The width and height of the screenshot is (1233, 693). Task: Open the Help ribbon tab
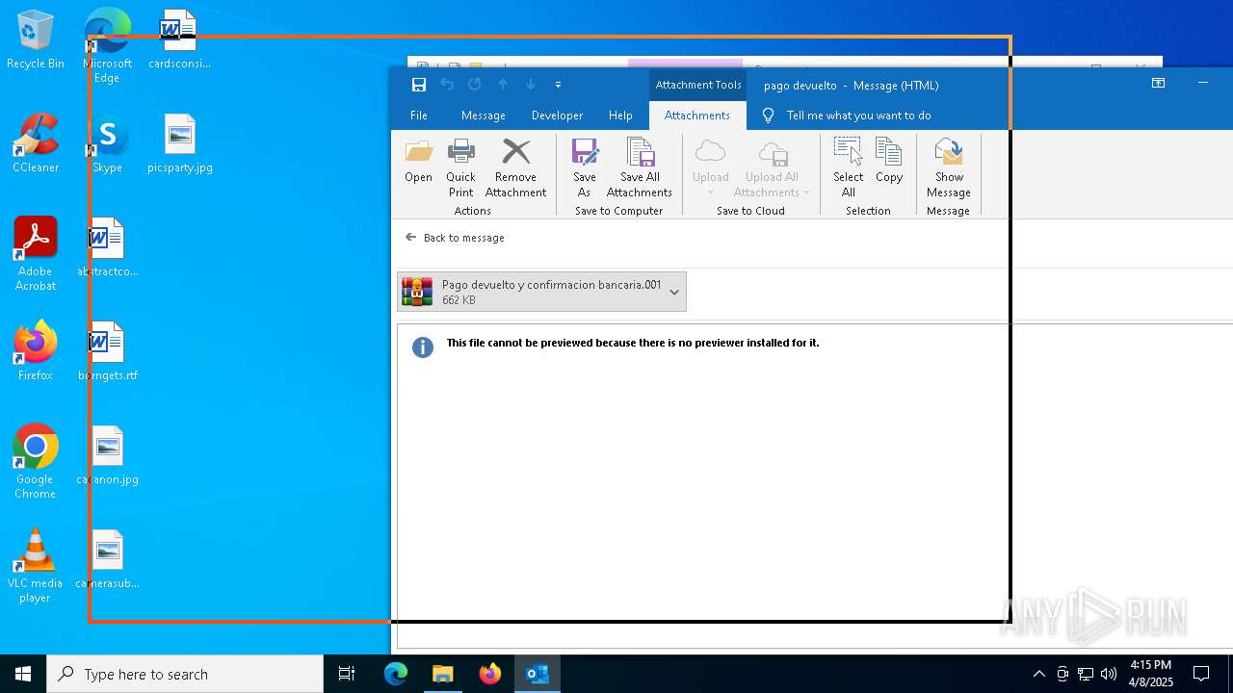tap(620, 115)
